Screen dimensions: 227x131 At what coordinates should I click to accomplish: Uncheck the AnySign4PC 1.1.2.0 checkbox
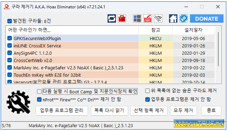[x=9, y=53]
